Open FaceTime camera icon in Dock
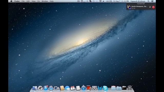164x92 pixels. (x=56, y=88)
